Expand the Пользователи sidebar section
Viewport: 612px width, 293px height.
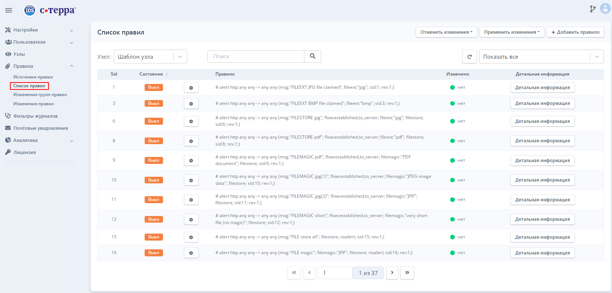click(39, 42)
